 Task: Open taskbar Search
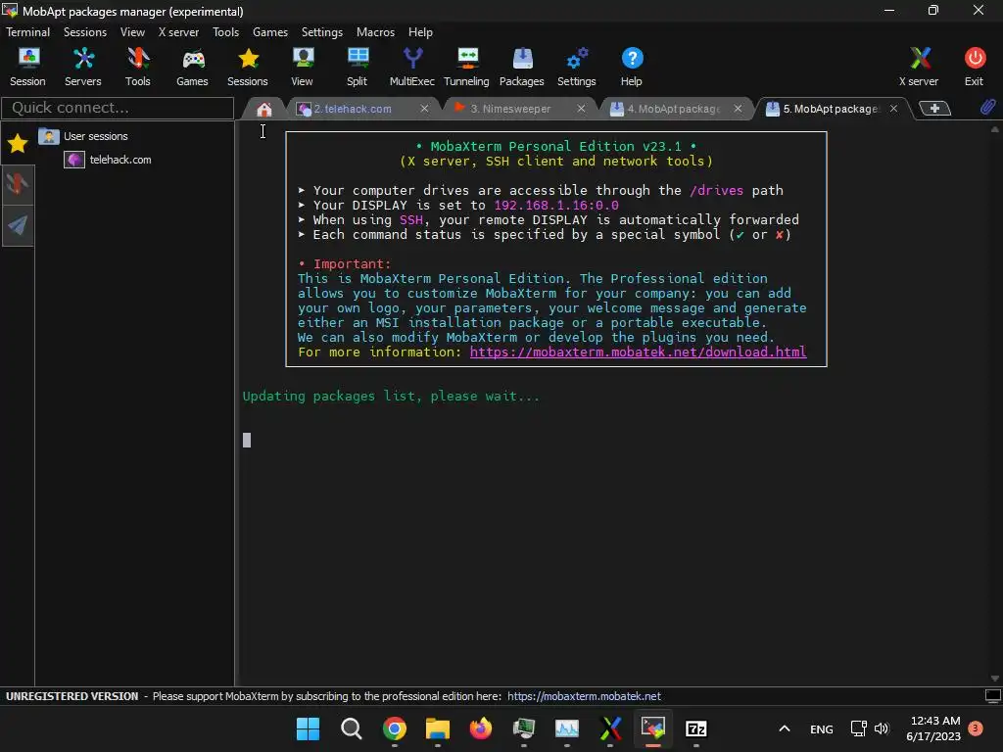(352, 728)
